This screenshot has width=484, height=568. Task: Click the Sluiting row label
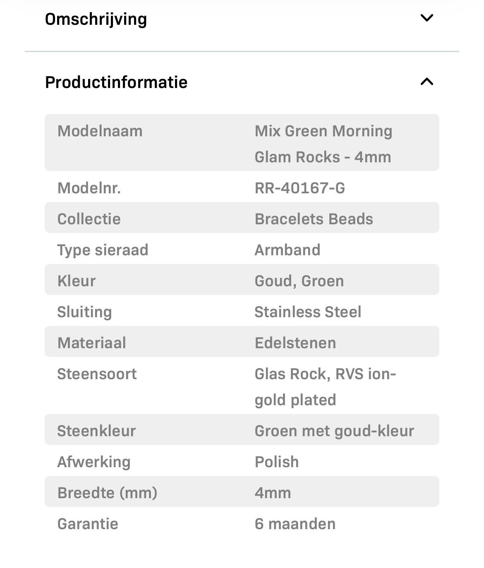[x=84, y=312]
